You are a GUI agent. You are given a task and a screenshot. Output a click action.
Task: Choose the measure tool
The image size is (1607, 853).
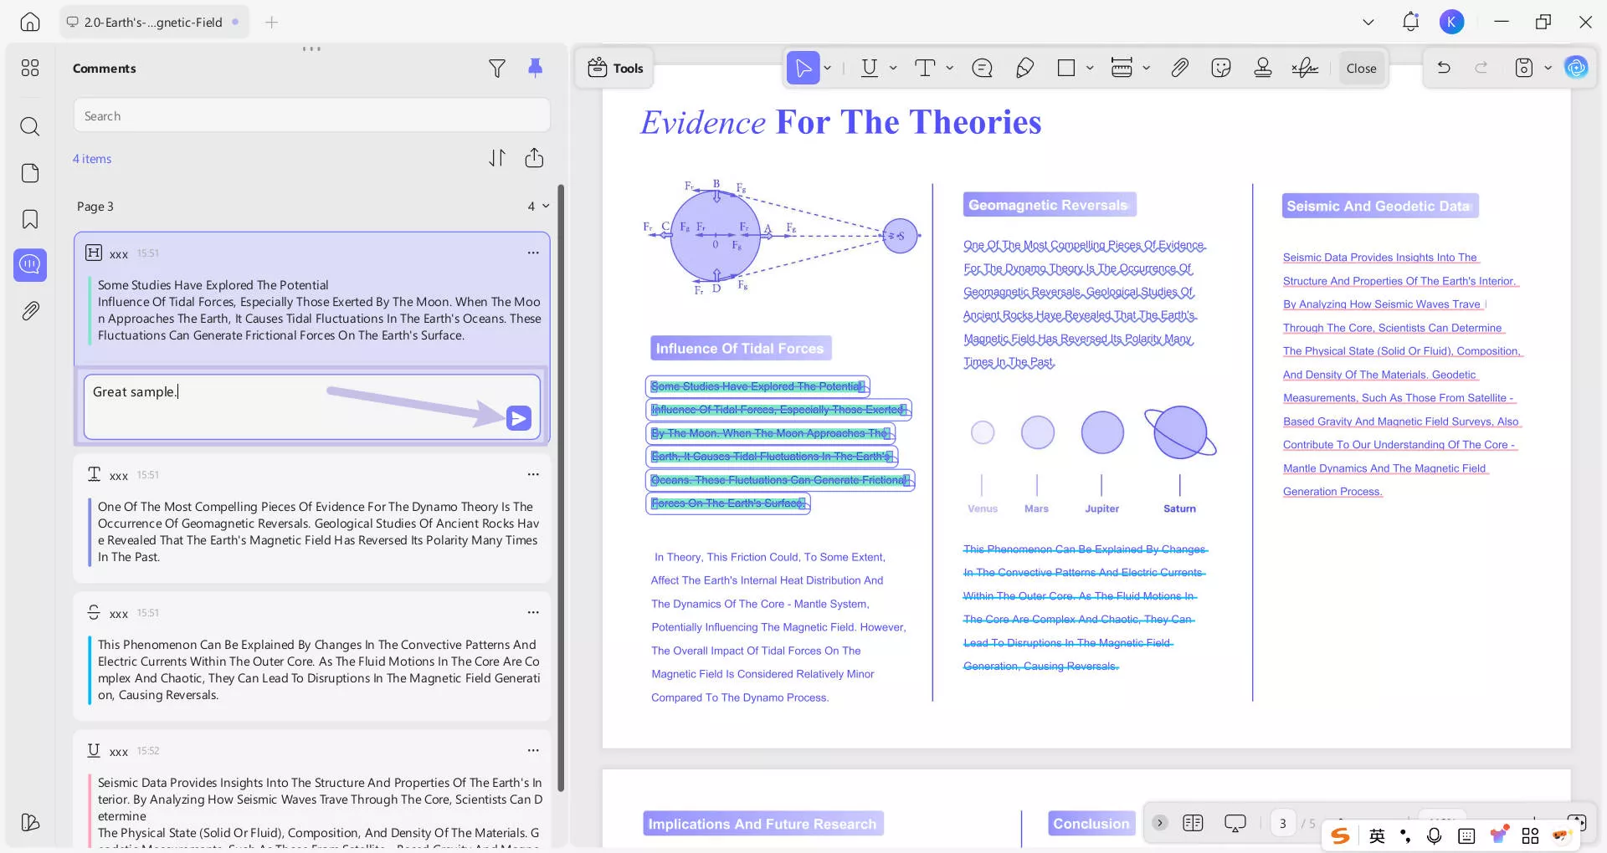coord(1122,69)
